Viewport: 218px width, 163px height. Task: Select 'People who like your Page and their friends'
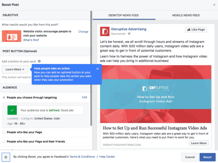(4, 141)
